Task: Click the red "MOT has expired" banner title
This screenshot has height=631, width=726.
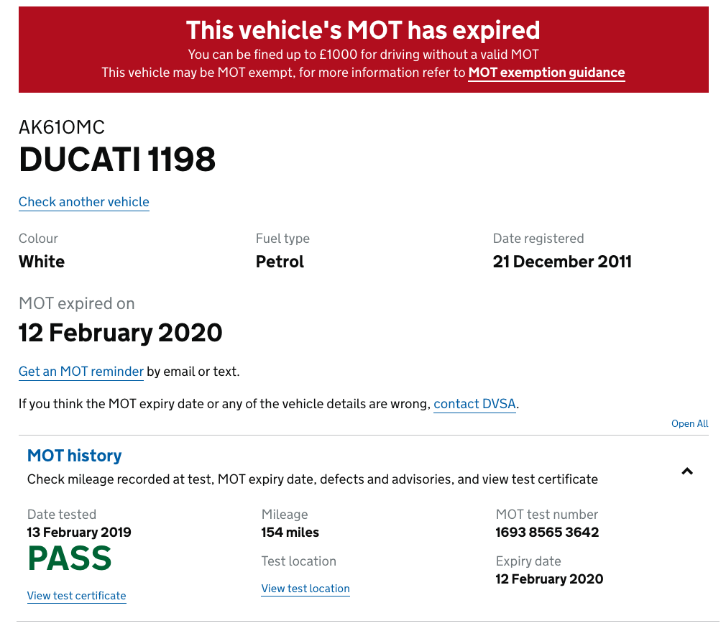Action: pos(363,30)
